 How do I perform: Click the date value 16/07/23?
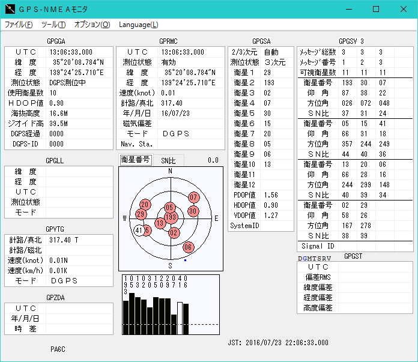coord(175,113)
